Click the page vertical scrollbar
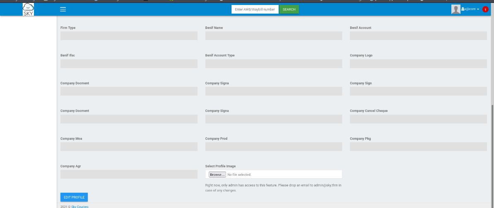Viewport: 494px width, 208px height. [x=492, y=153]
